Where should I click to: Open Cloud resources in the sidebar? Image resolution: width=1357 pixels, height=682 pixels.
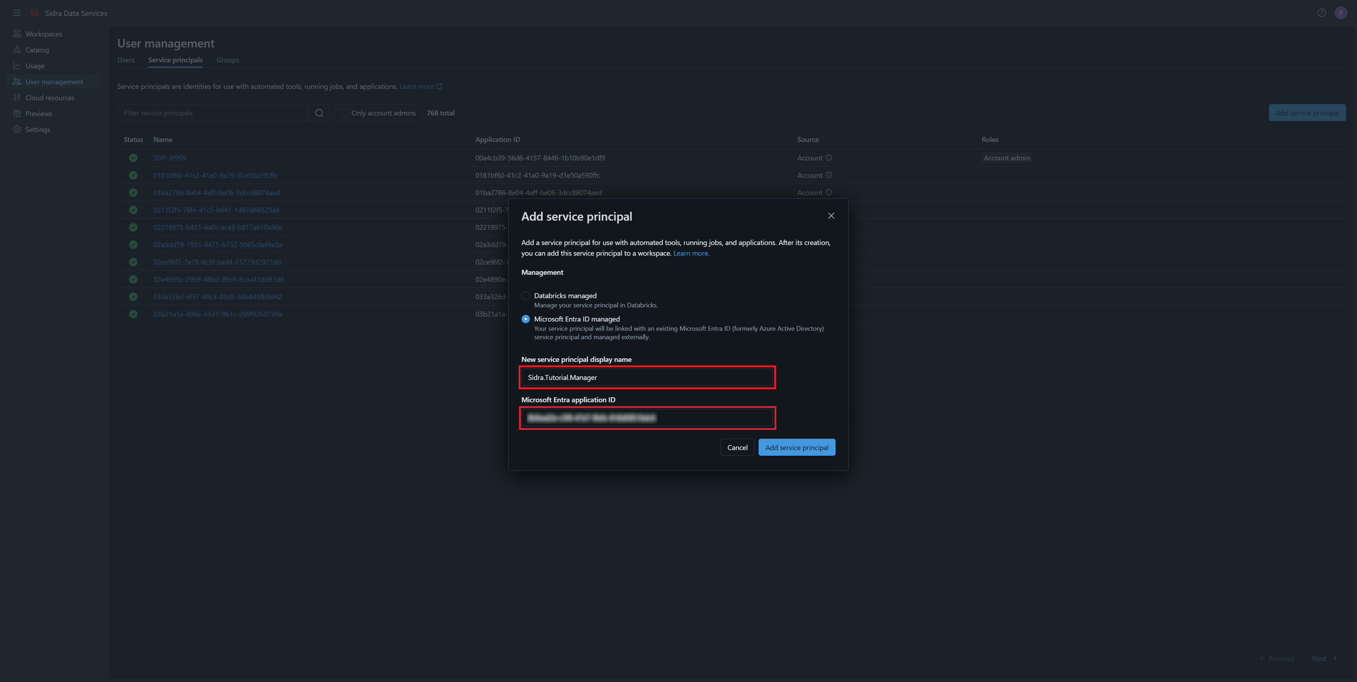(x=50, y=98)
